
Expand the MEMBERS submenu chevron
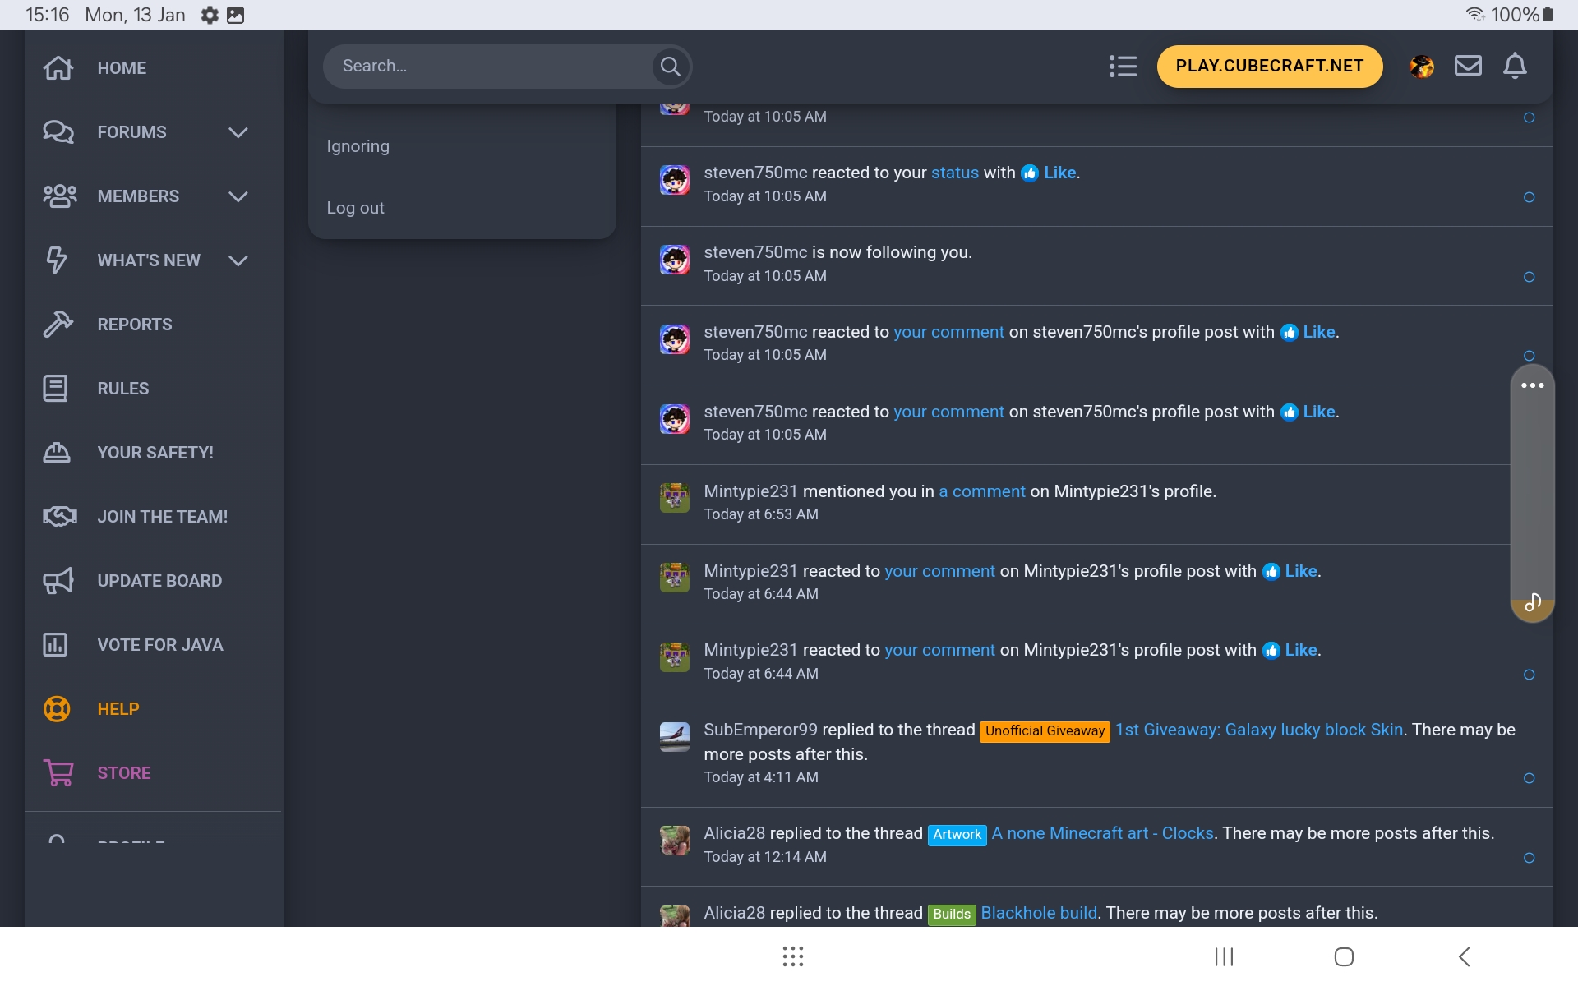(238, 196)
